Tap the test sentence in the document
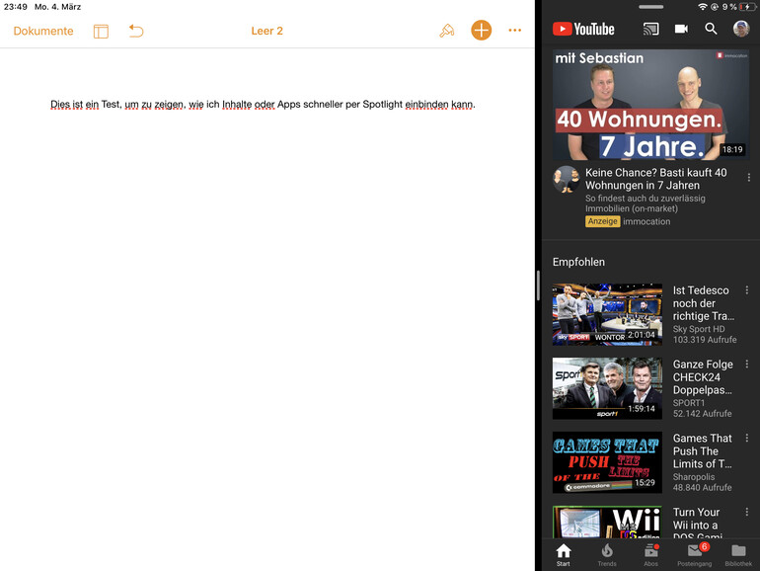This screenshot has width=760, height=571. click(263, 105)
